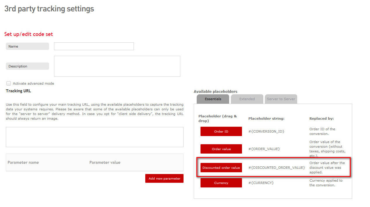Switch to the Essentials tab
The image size is (370, 207).
[x=213, y=99]
